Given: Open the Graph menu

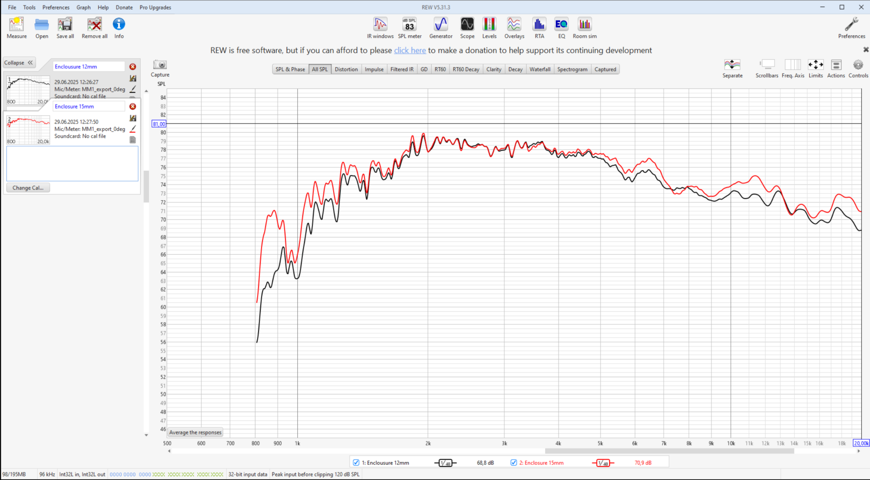Looking at the screenshot, I should click(x=83, y=7).
